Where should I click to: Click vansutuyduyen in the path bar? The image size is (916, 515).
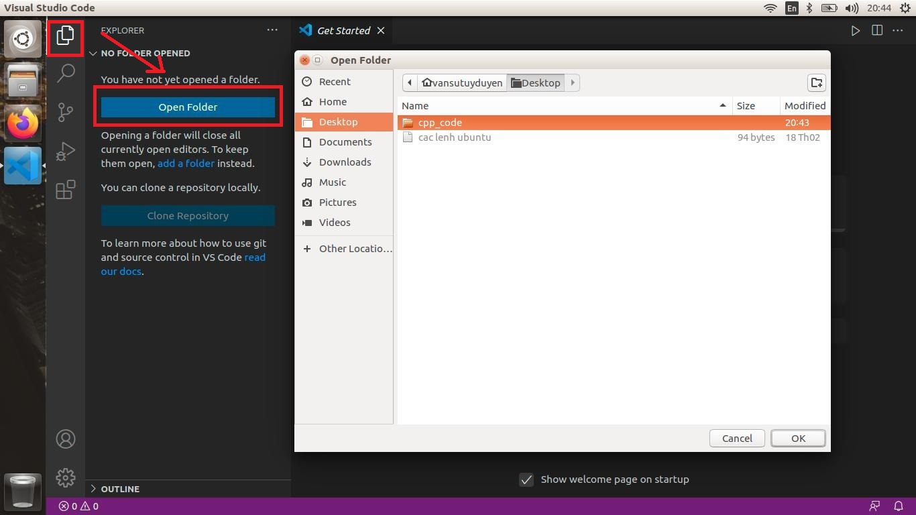coord(463,82)
